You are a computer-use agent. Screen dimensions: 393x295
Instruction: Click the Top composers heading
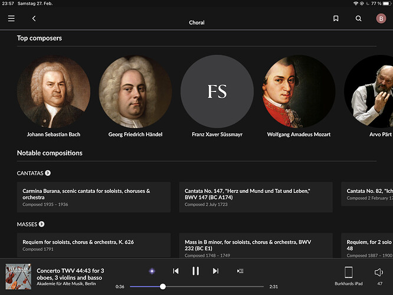coord(40,38)
